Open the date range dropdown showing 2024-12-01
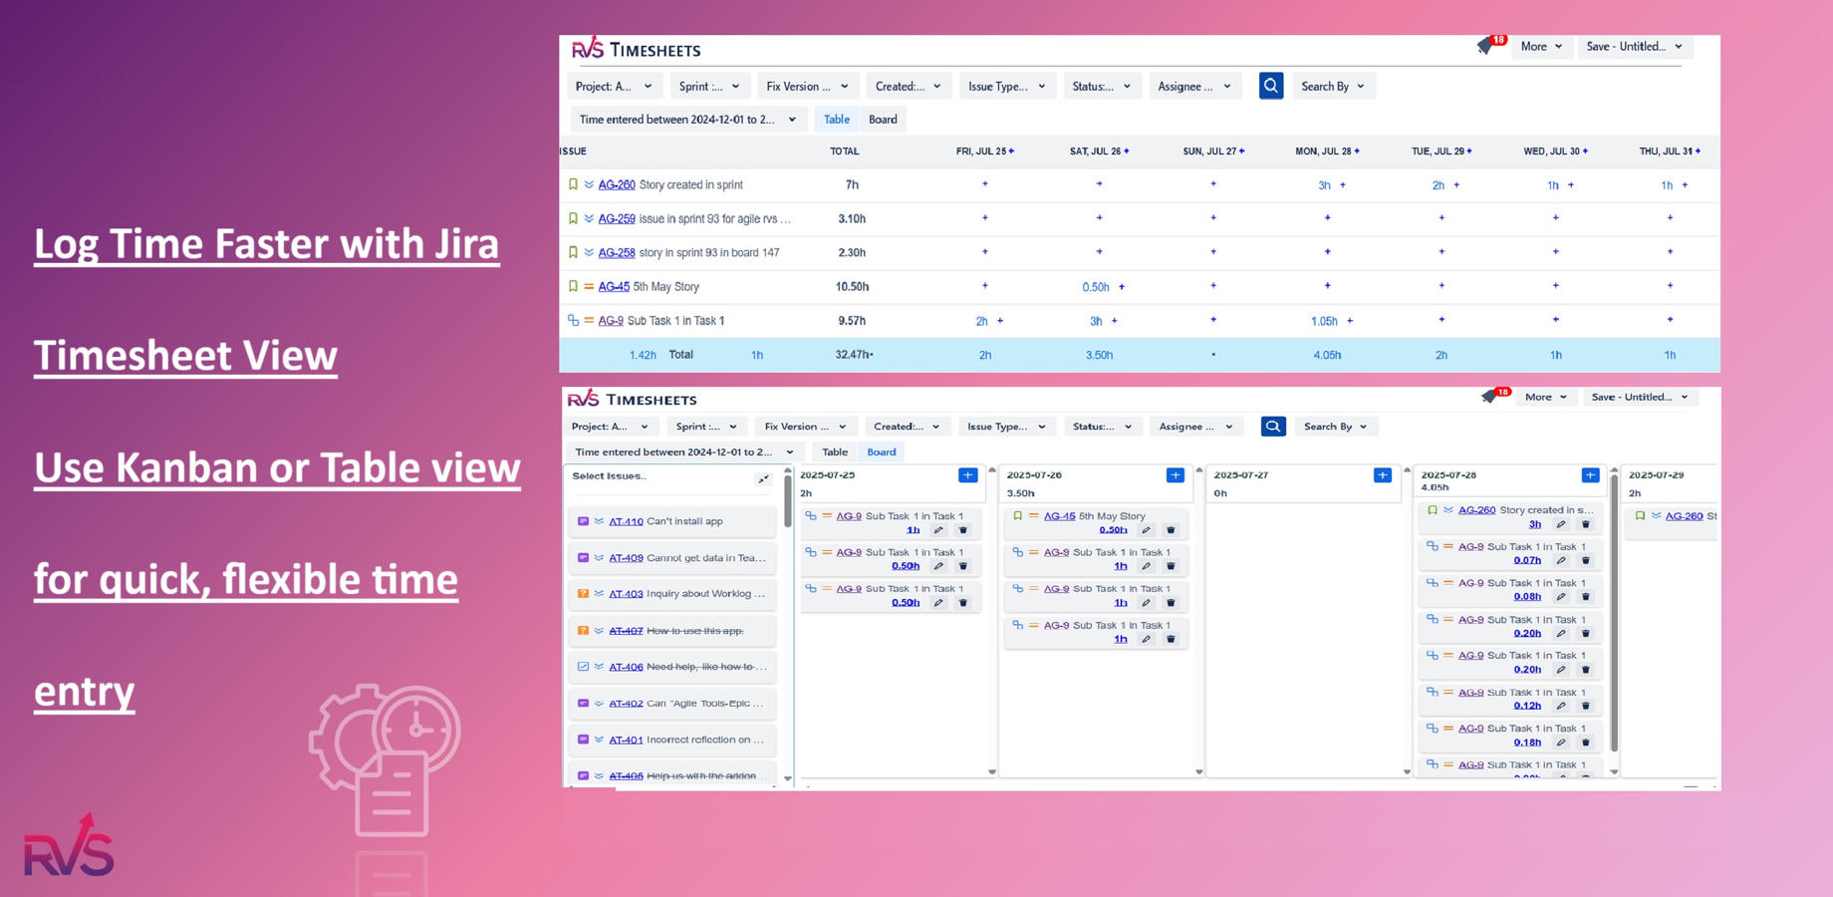 686,119
